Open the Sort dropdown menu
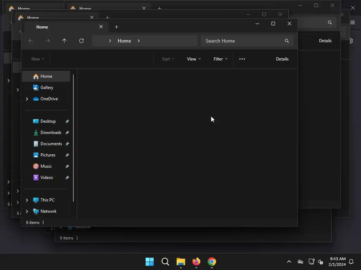 click(x=168, y=59)
